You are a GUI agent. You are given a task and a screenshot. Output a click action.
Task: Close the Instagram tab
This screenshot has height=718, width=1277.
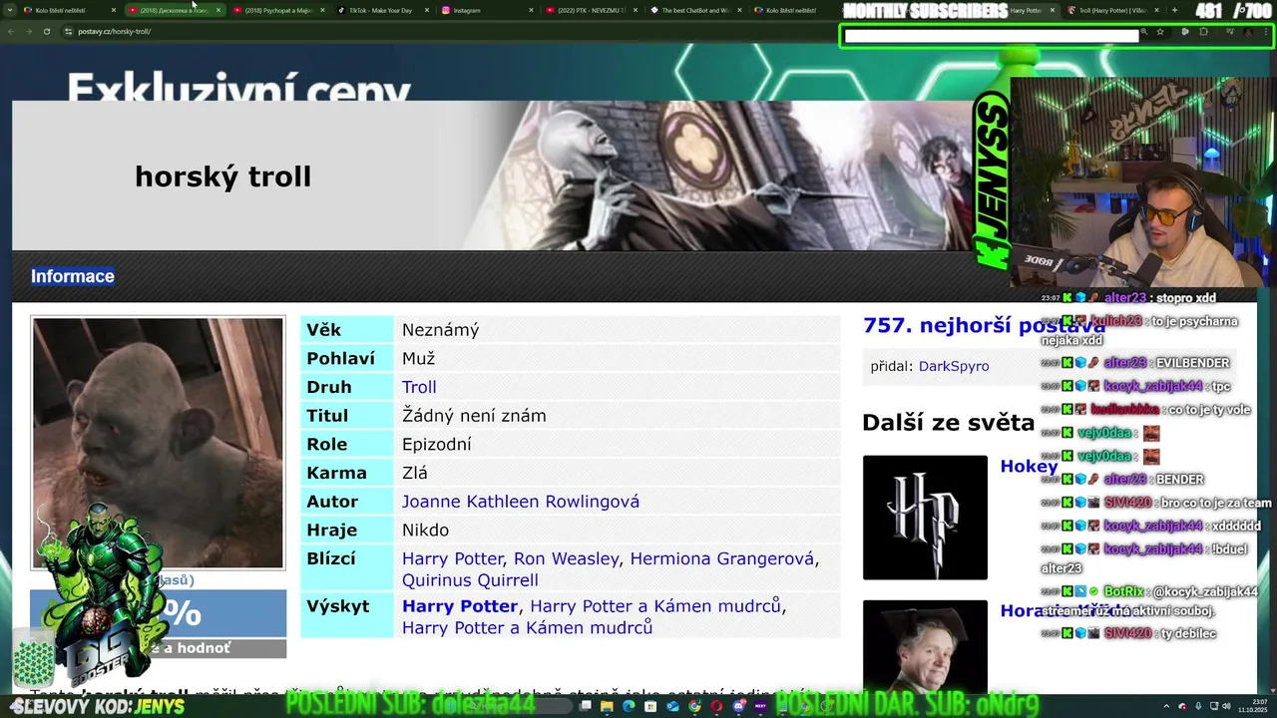point(531,10)
